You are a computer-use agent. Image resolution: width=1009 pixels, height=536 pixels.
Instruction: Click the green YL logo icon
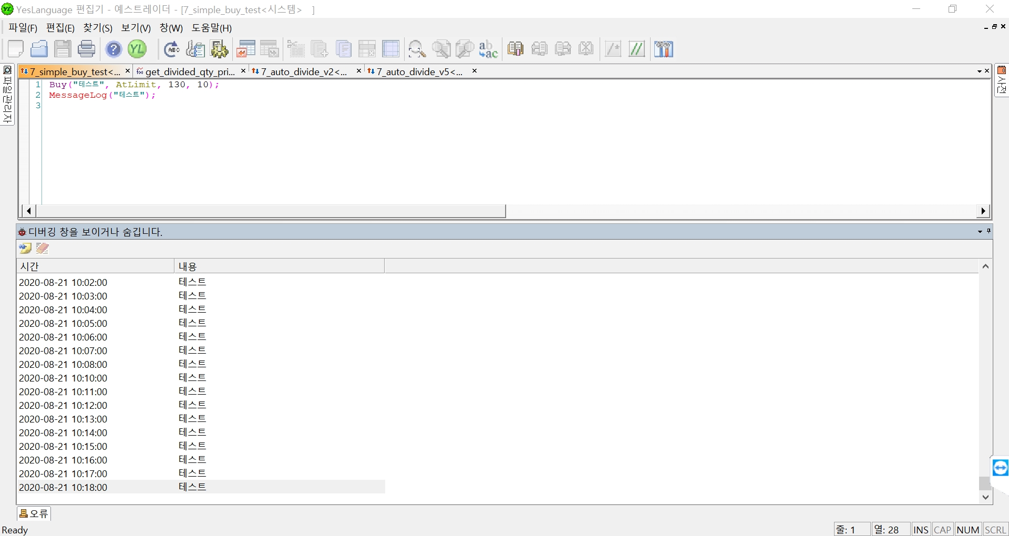click(x=137, y=49)
